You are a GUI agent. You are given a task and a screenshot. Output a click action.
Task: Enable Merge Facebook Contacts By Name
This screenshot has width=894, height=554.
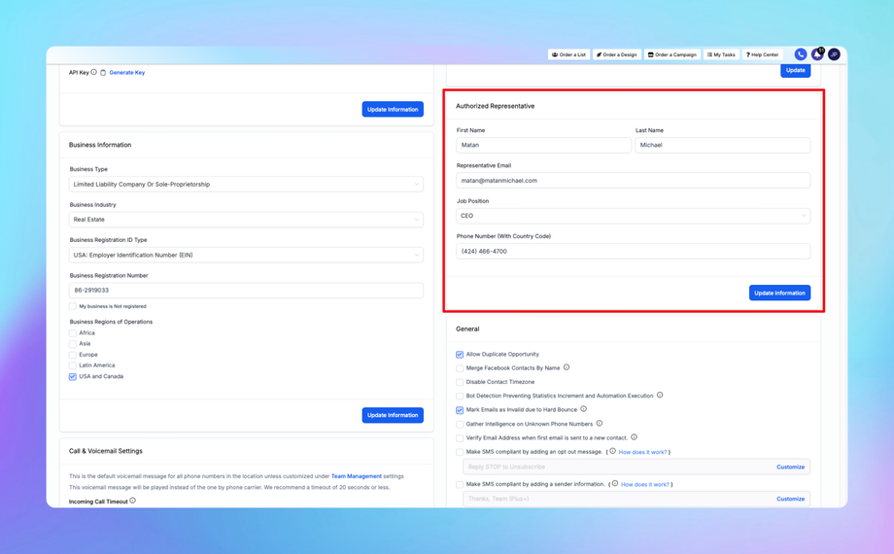click(x=460, y=368)
